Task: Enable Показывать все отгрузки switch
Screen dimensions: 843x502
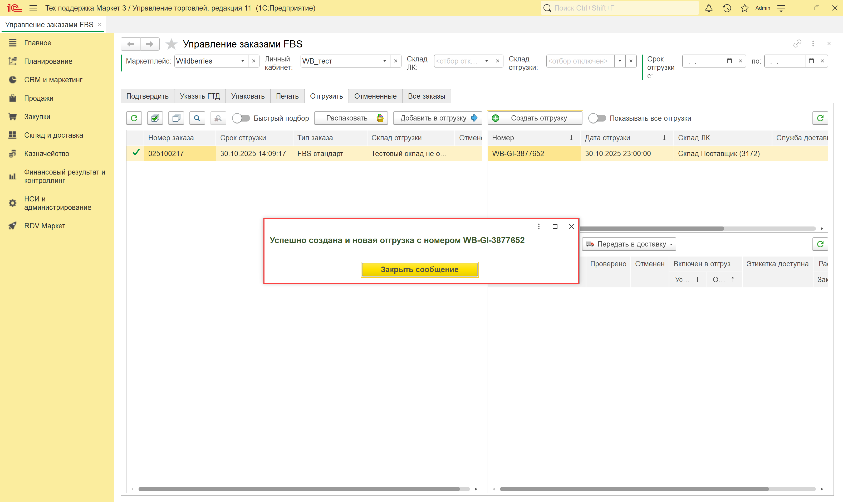Action: pyautogui.click(x=597, y=118)
